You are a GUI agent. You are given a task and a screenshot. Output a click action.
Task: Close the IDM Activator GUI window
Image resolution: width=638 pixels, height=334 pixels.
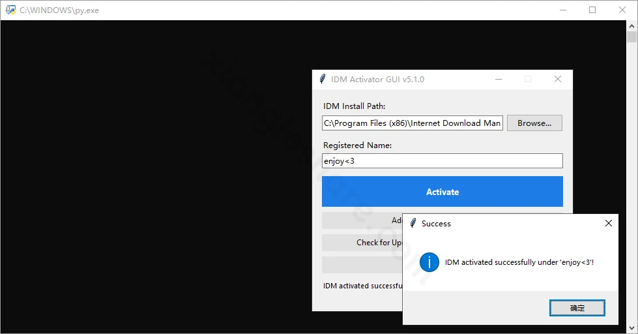point(558,79)
